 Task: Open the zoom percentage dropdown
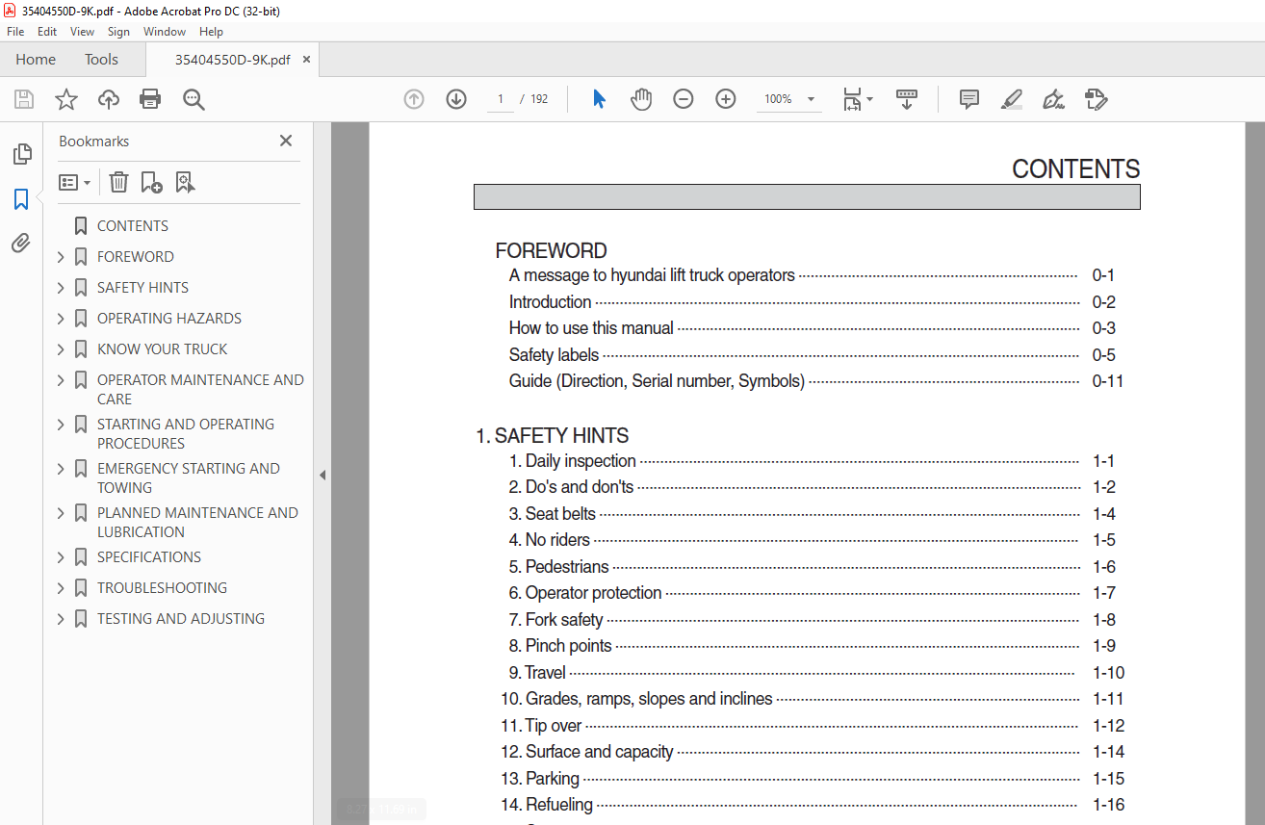[811, 99]
